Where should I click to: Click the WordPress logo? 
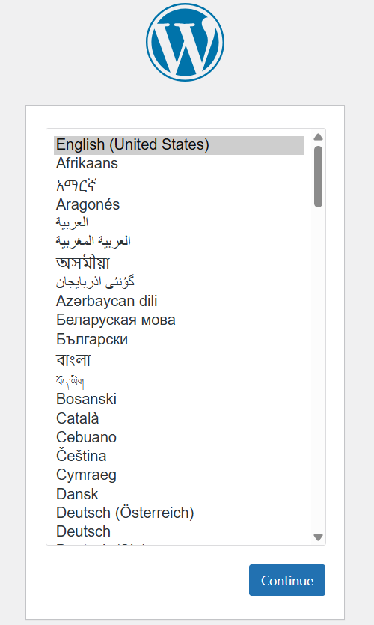[185, 42]
